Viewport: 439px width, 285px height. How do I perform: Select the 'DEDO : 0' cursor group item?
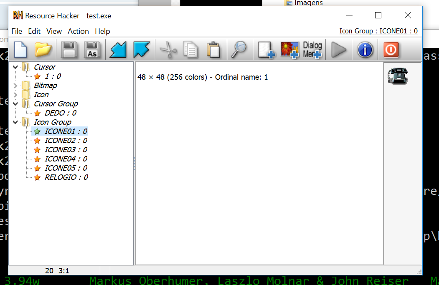(61, 113)
